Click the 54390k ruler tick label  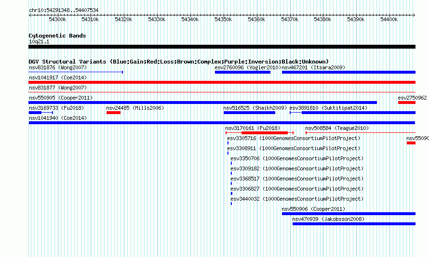click(x=356, y=19)
